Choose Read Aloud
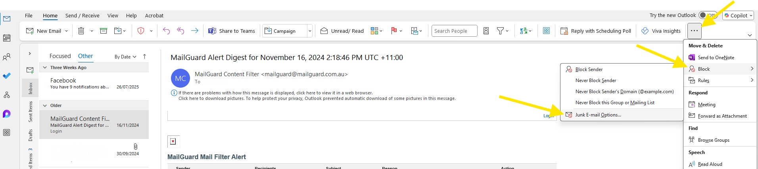 pyautogui.click(x=720, y=164)
